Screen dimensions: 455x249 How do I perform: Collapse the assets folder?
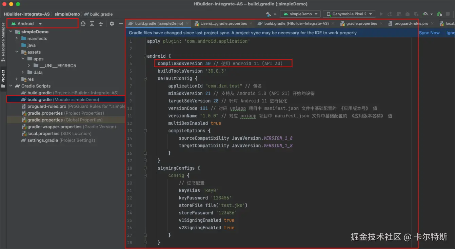(17, 52)
